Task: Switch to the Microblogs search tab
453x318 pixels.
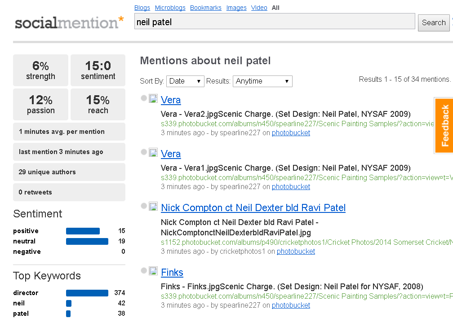Action: click(x=170, y=8)
